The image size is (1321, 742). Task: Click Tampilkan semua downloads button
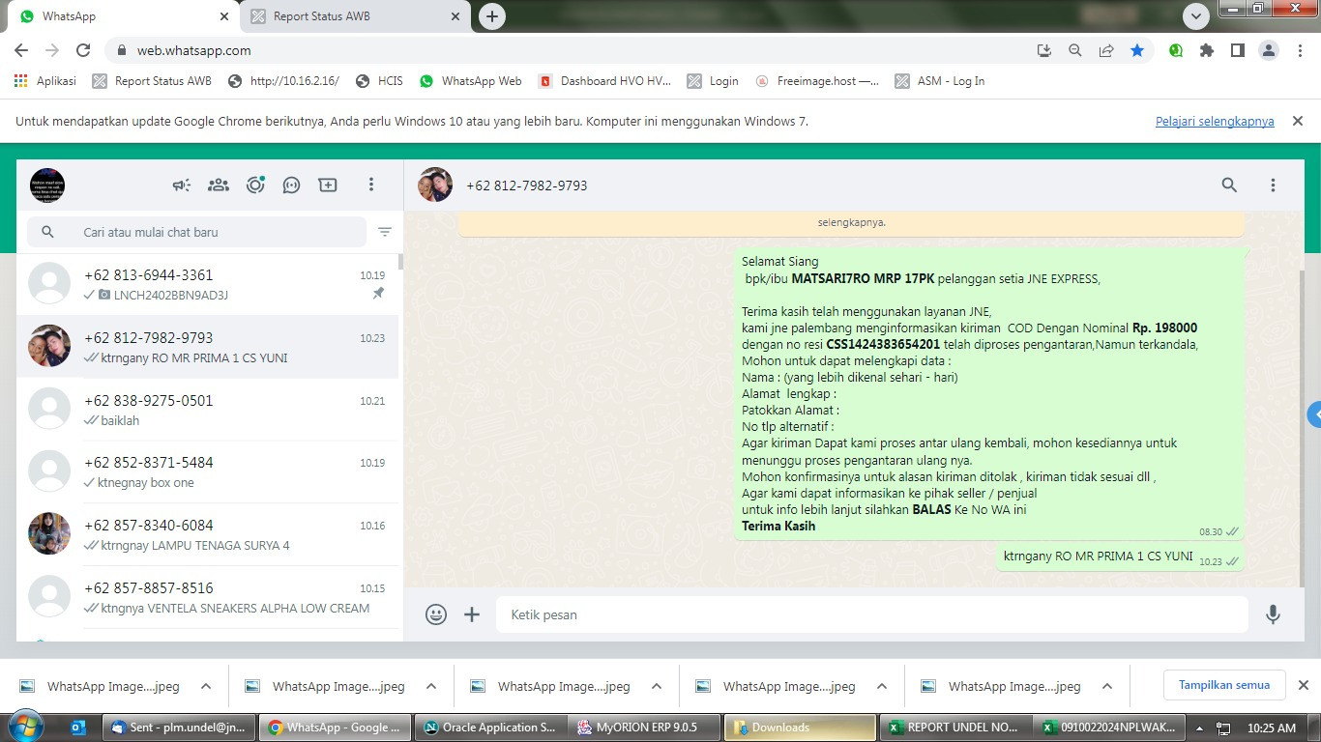pos(1224,685)
